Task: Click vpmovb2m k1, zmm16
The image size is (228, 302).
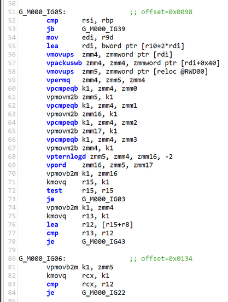Action: pos(82,174)
